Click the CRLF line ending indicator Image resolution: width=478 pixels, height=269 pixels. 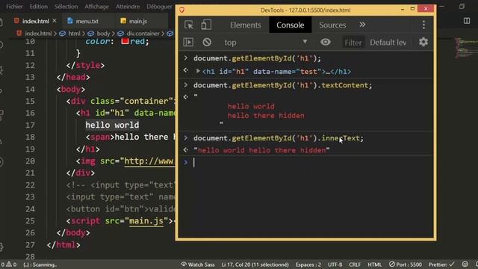click(355, 265)
